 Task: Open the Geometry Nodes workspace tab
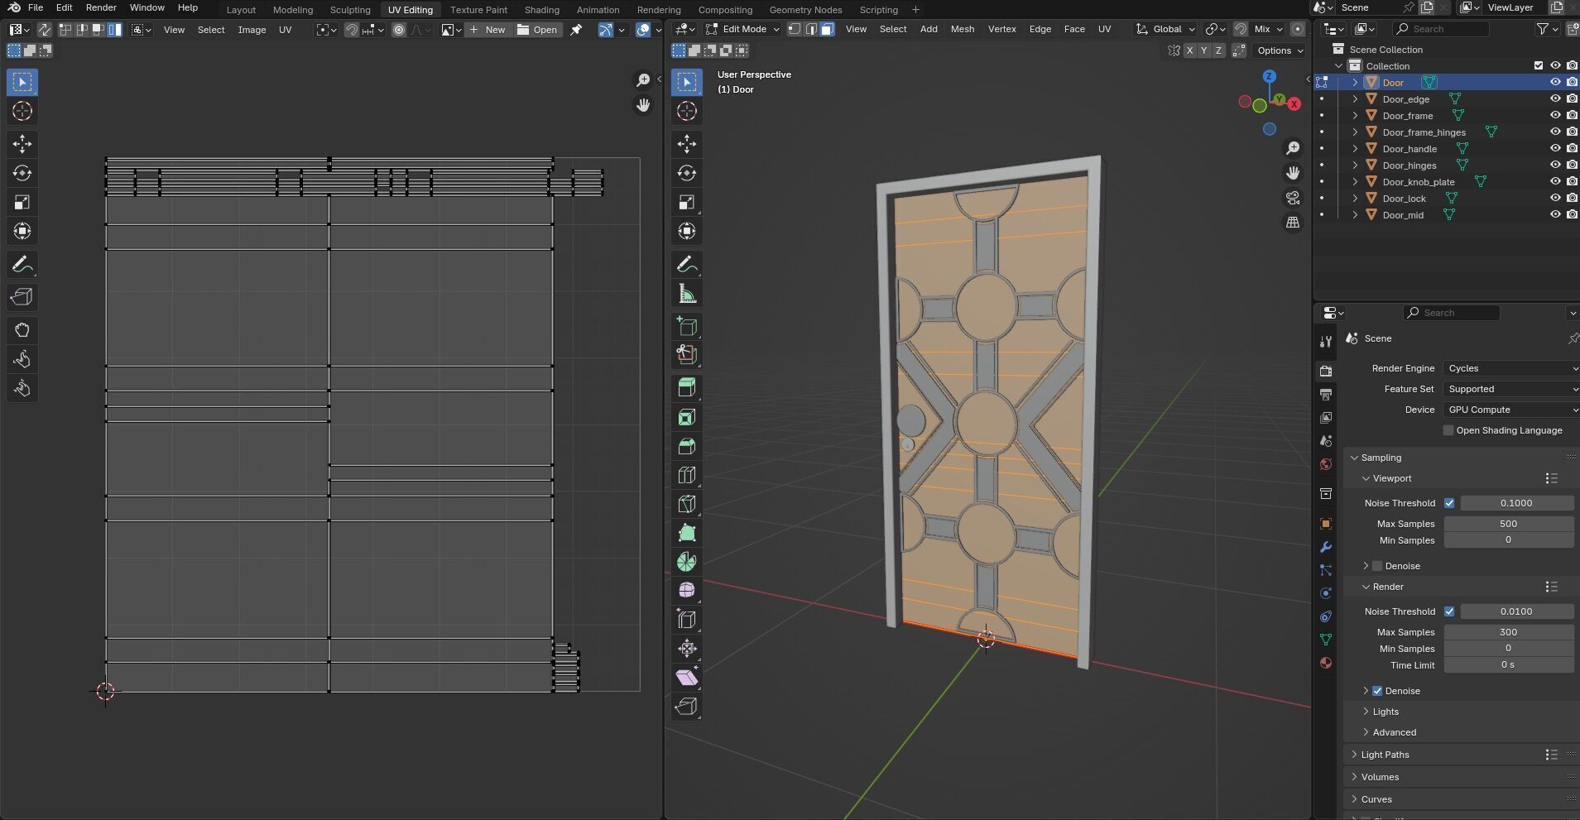click(x=805, y=10)
